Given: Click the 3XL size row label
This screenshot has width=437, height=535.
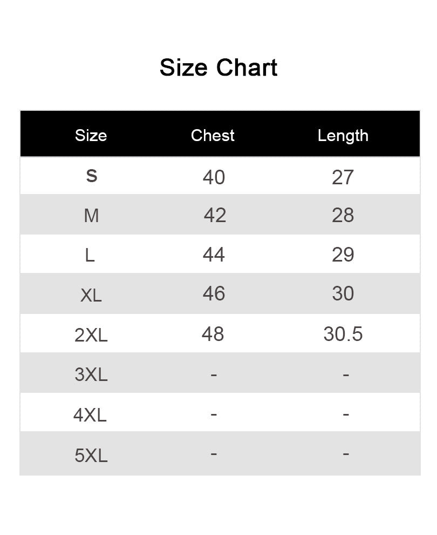Looking at the screenshot, I should [x=91, y=374].
